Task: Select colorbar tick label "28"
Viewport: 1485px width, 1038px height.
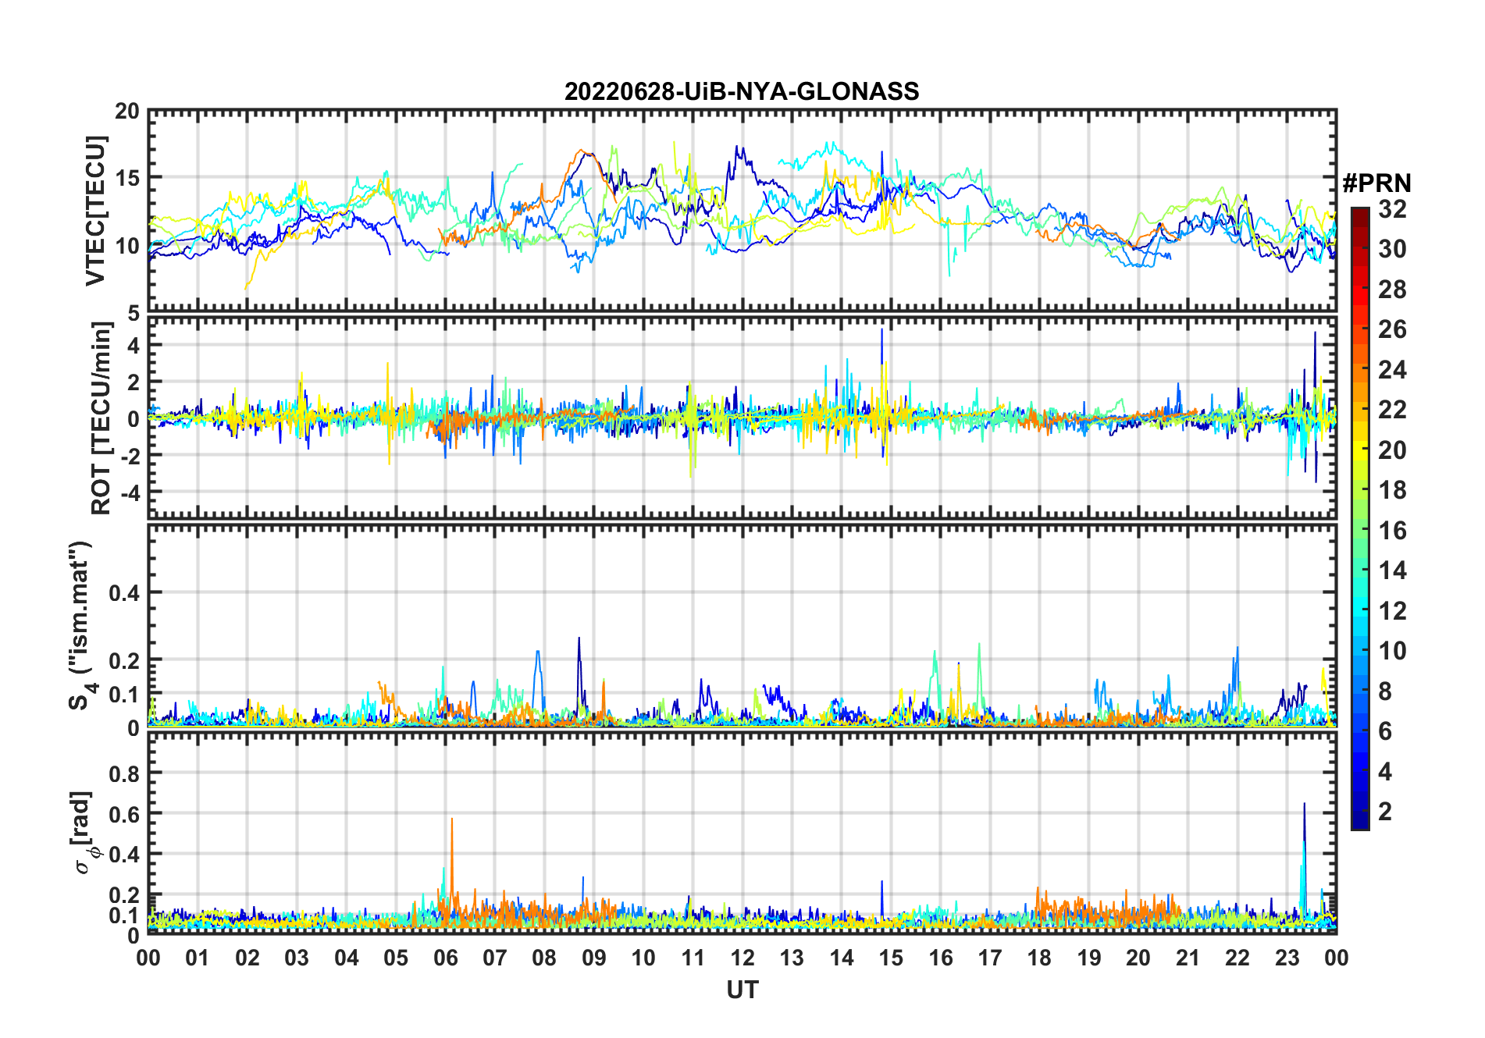Action: coord(1392,290)
